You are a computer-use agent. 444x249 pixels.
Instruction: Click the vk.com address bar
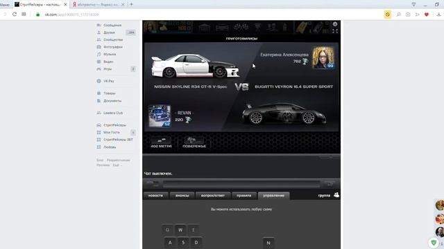click(x=72, y=15)
